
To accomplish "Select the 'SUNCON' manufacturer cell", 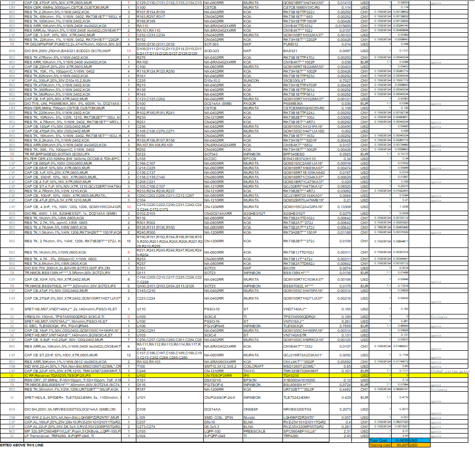I will (263, 81).
